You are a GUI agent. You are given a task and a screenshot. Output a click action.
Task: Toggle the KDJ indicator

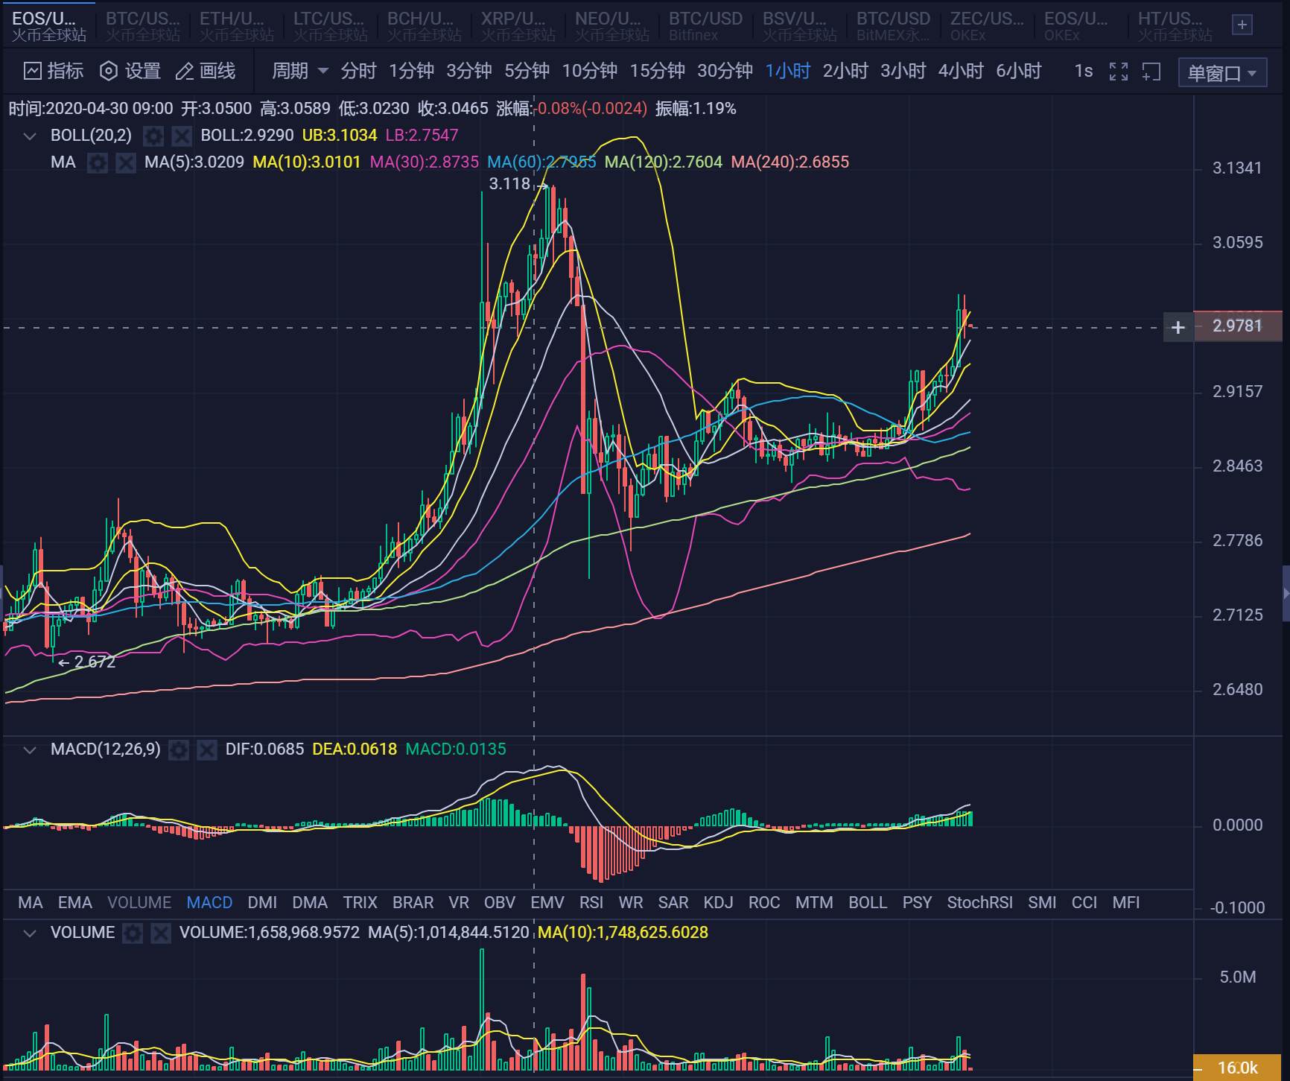click(718, 902)
